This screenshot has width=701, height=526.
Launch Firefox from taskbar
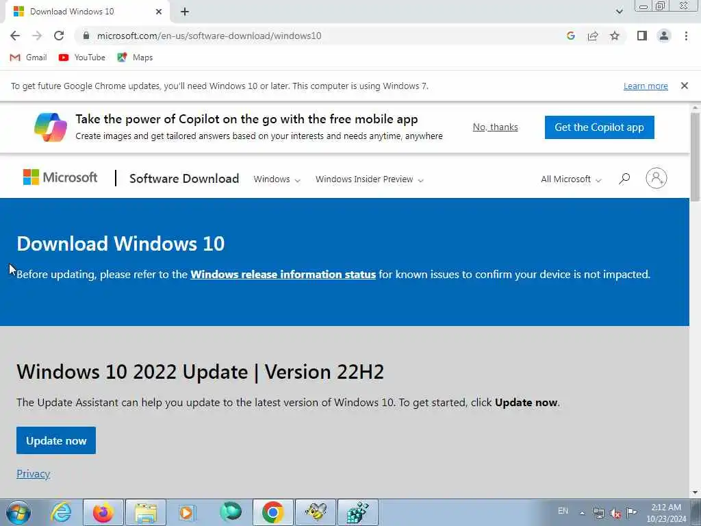coord(103,512)
